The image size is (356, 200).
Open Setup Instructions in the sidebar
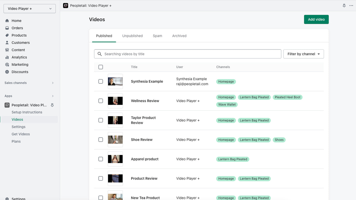click(x=27, y=112)
